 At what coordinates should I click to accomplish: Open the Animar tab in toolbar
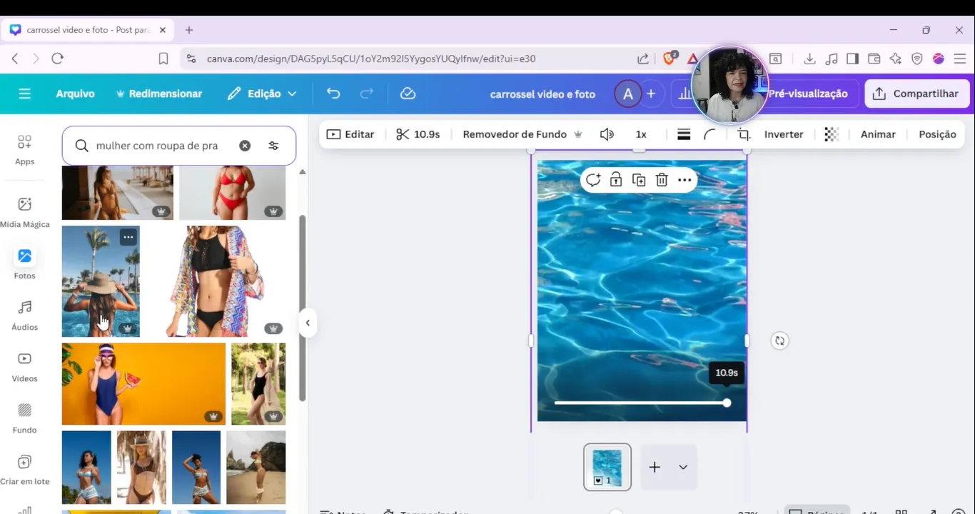[x=877, y=134]
